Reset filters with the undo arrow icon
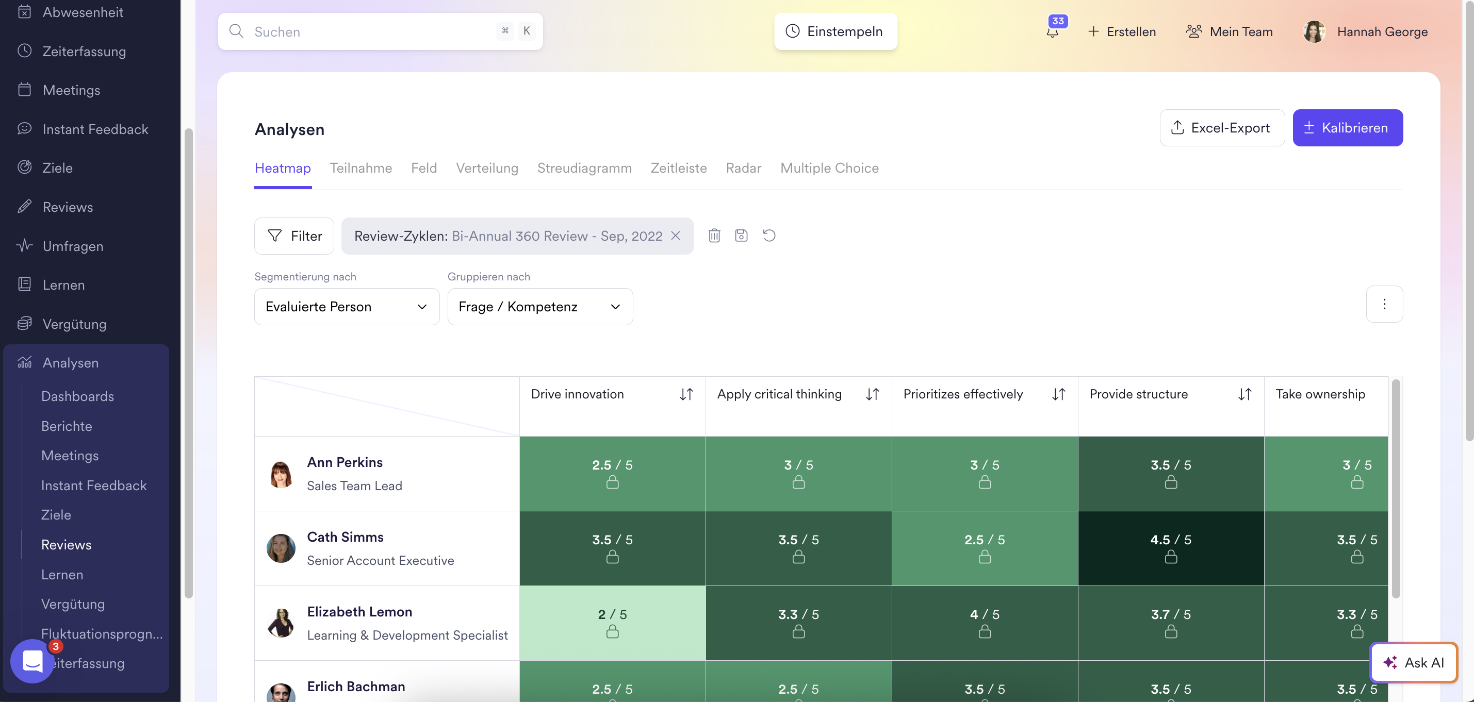 pyautogui.click(x=768, y=236)
